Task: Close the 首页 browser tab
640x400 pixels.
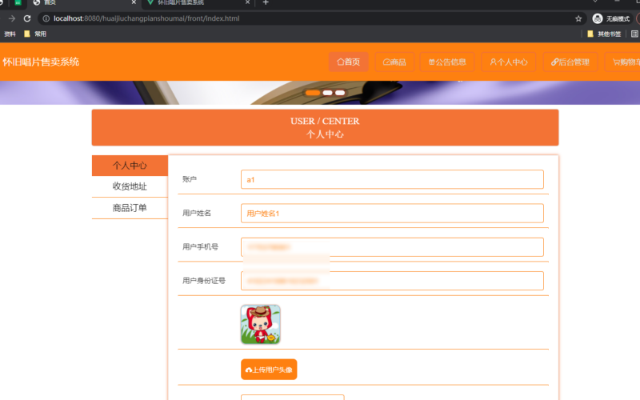Action: (134, 2)
